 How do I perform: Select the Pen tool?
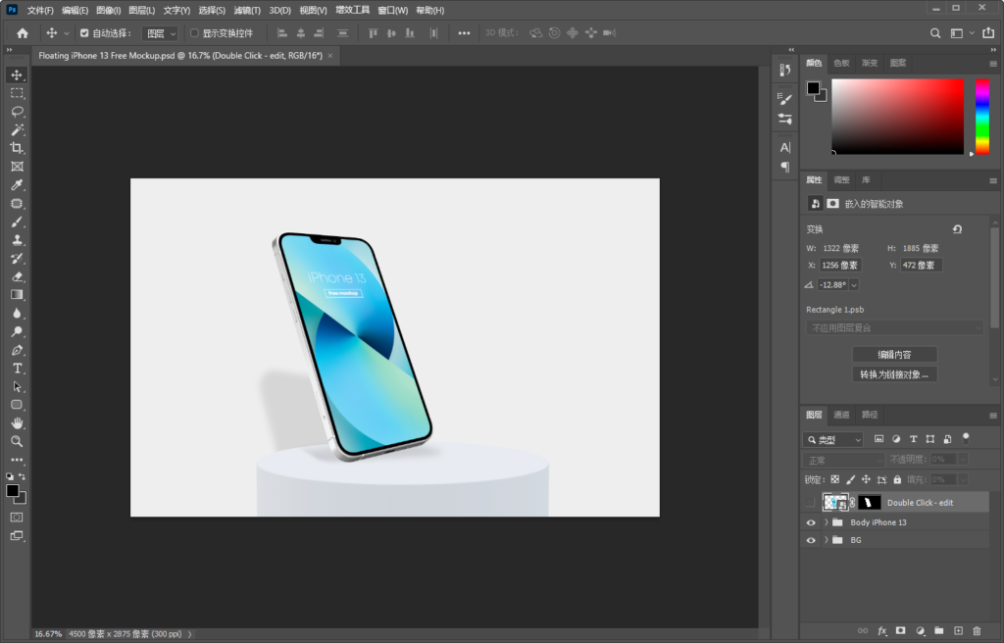click(17, 350)
